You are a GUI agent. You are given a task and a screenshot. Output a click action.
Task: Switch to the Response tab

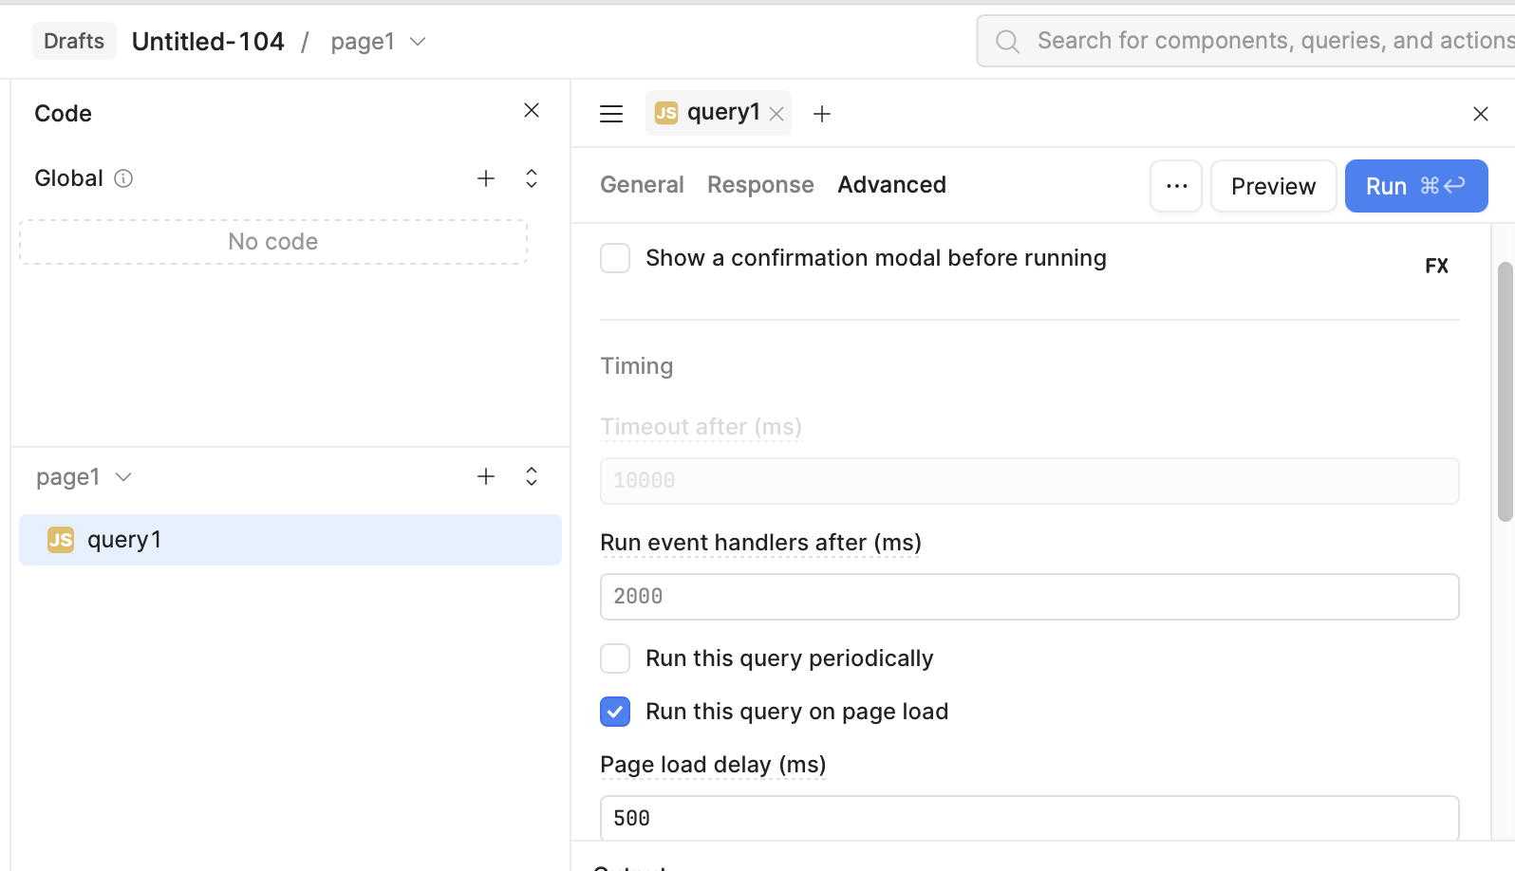[760, 185]
